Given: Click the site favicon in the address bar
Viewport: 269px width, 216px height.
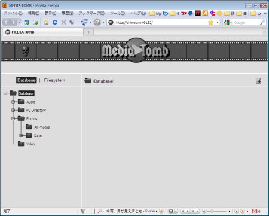Looking at the screenshot, I should click(111, 22).
